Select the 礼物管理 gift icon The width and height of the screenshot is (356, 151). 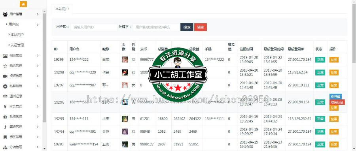click(5, 117)
